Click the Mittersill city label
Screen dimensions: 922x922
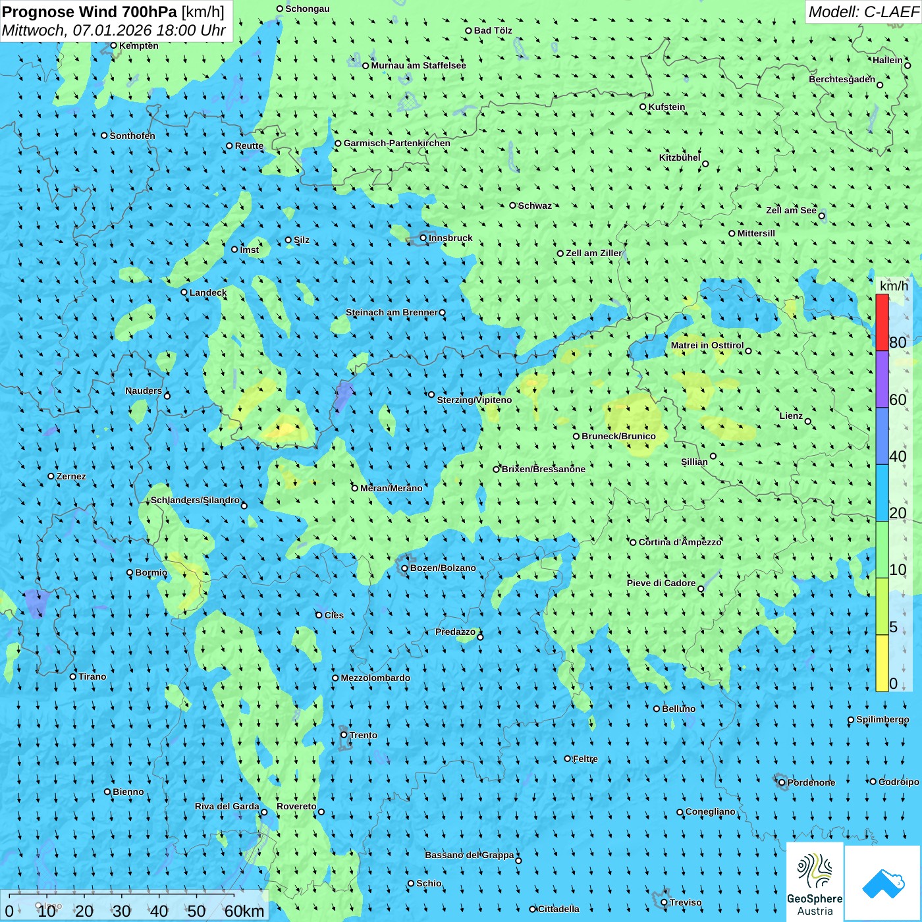(756, 233)
